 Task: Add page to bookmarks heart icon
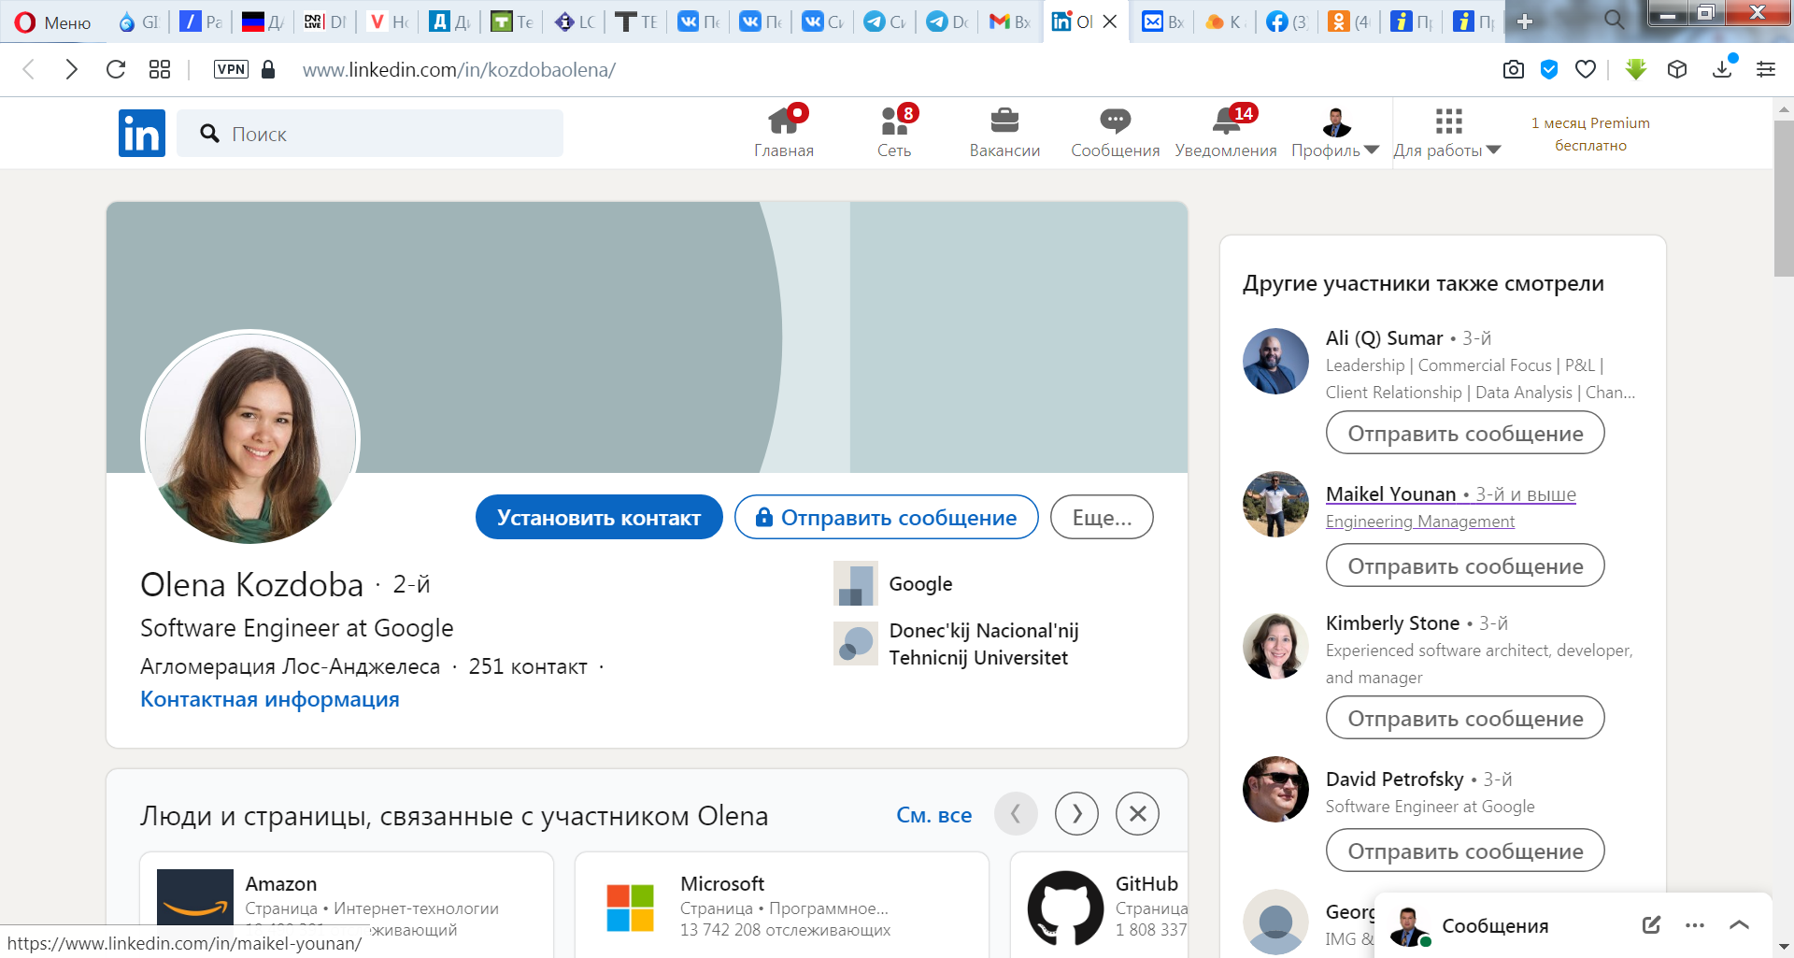(1586, 69)
